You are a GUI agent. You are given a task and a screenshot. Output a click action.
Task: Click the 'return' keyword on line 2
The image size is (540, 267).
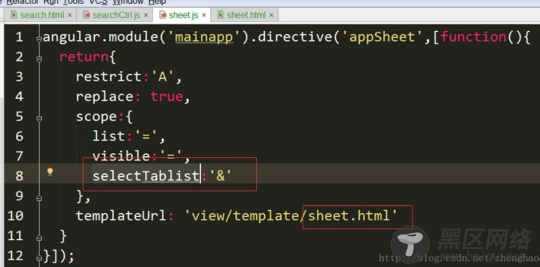pos(84,56)
